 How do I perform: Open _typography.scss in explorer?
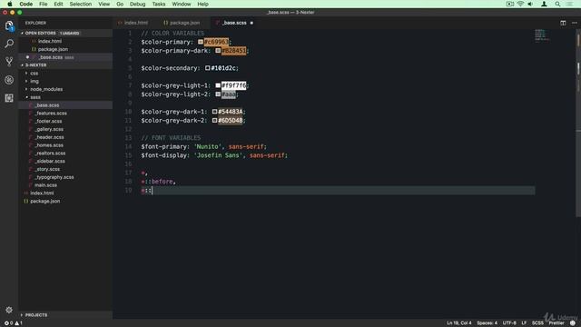[54, 177]
